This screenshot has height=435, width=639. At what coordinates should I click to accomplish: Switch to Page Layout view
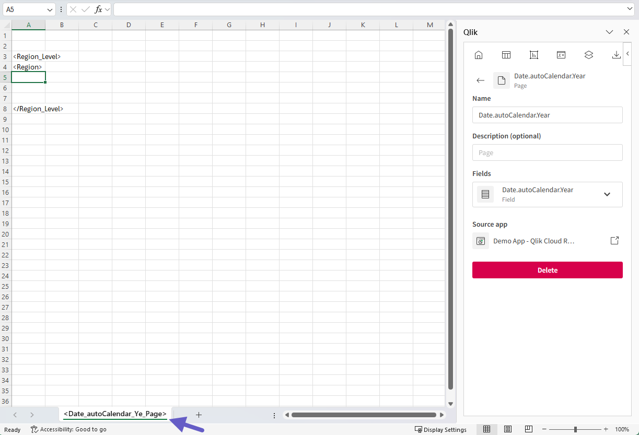507,429
